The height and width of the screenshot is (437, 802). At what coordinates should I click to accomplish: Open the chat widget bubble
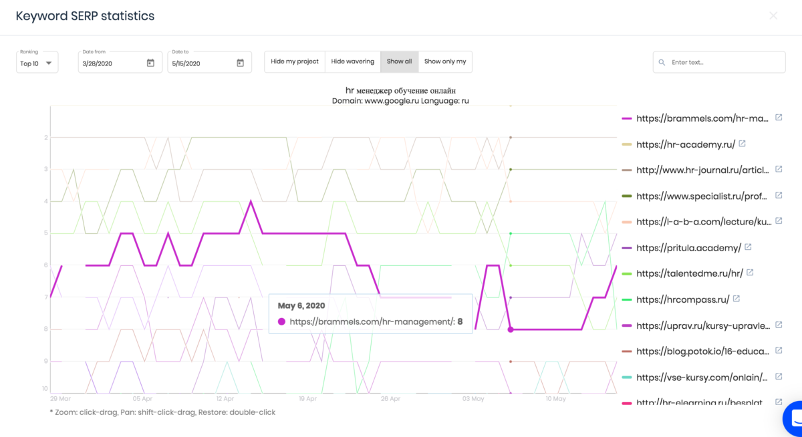[x=794, y=418]
